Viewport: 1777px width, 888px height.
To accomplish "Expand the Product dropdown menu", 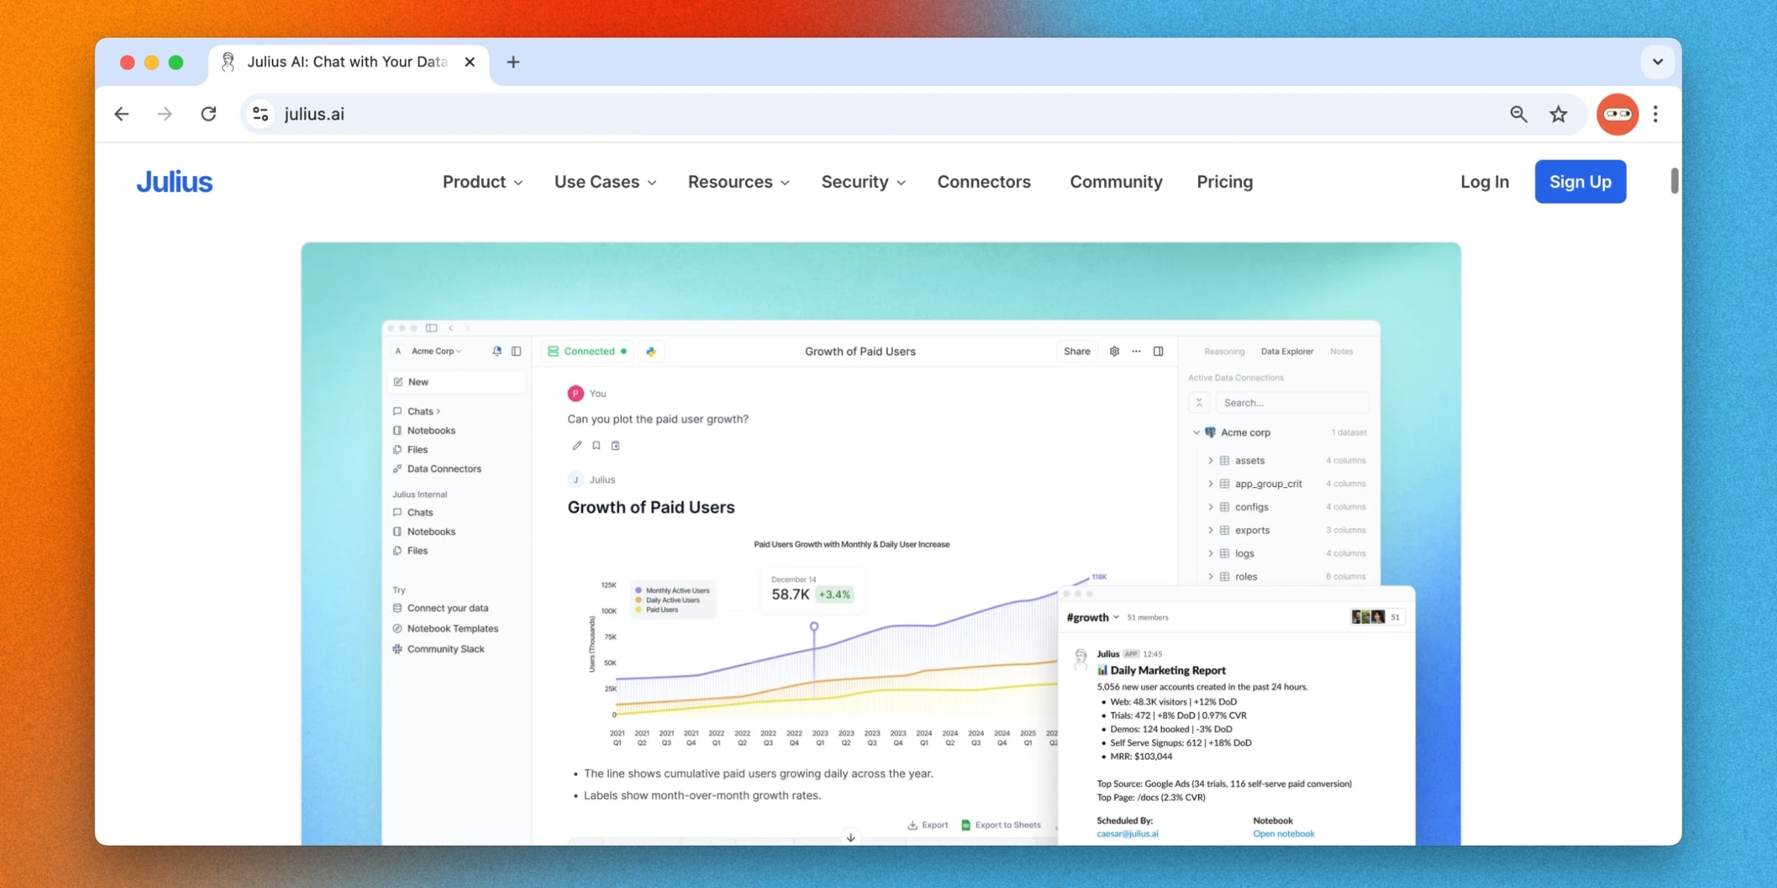I will coord(482,182).
